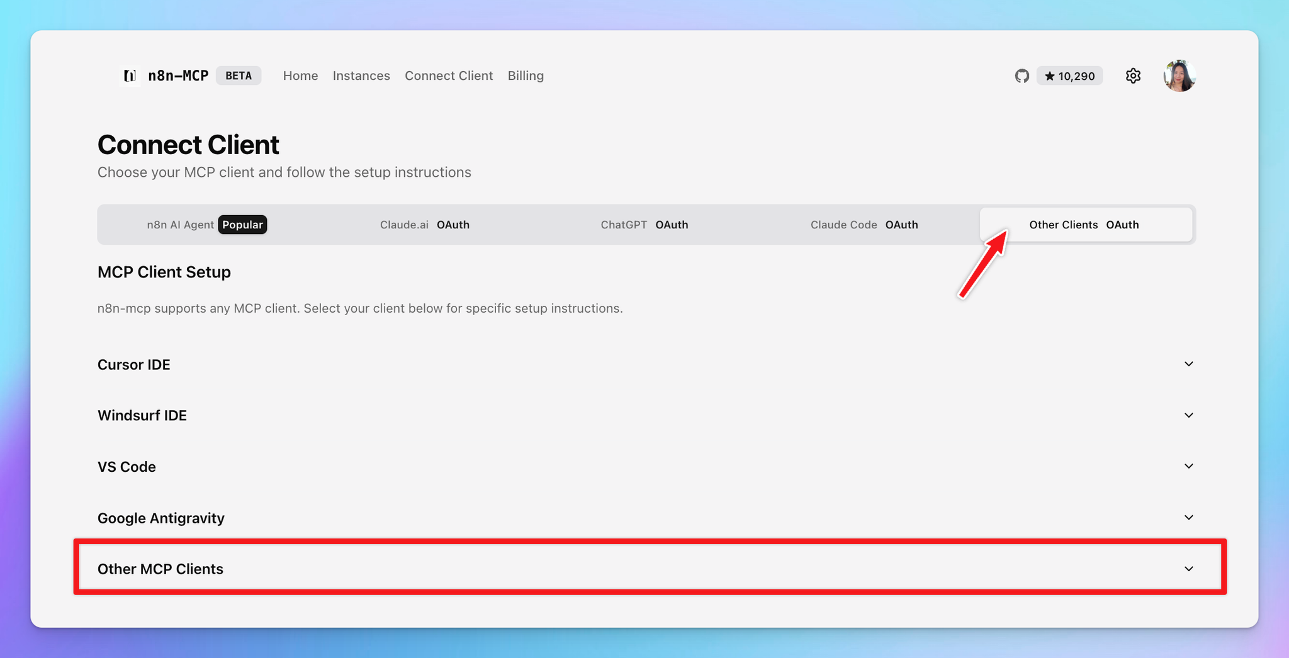Click the n8n-MCP brand name
1289x658 pixels.
click(178, 75)
